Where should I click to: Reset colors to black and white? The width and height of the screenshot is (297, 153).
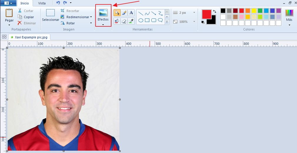[x=203, y=22]
